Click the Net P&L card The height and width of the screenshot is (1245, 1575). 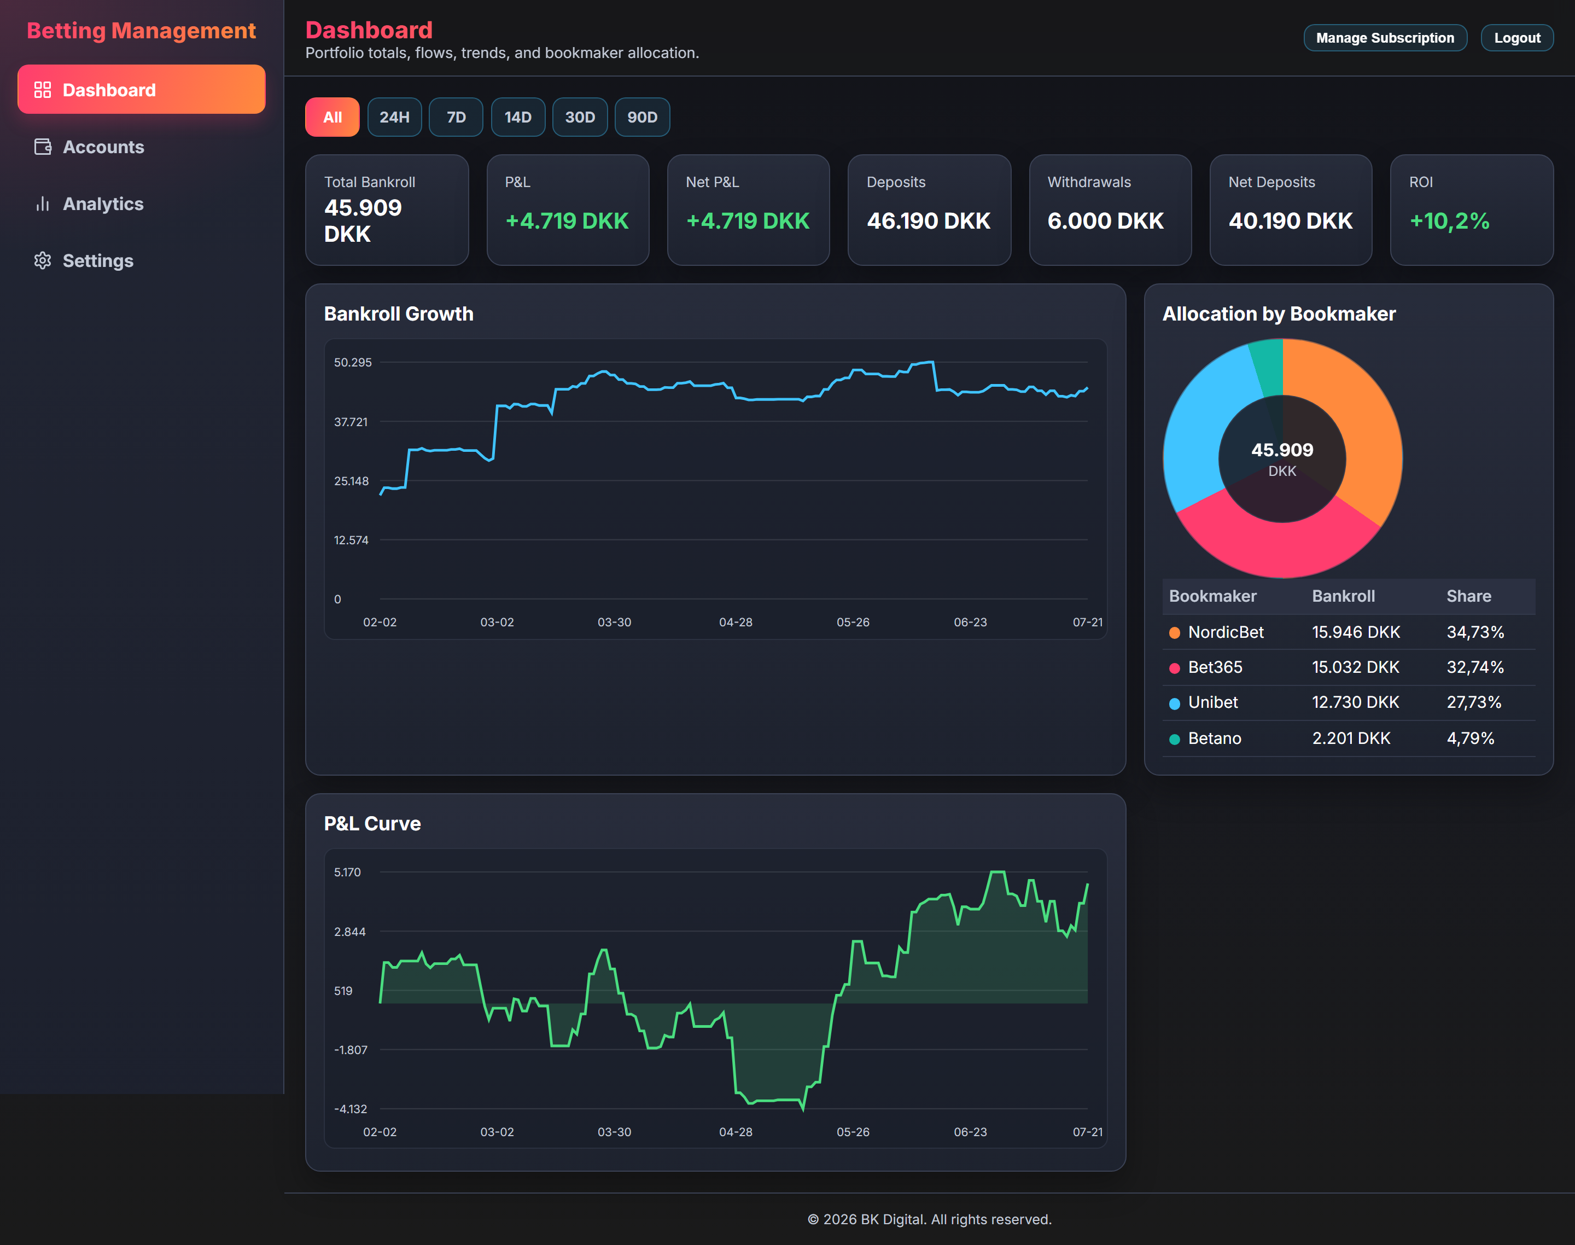point(749,210)
